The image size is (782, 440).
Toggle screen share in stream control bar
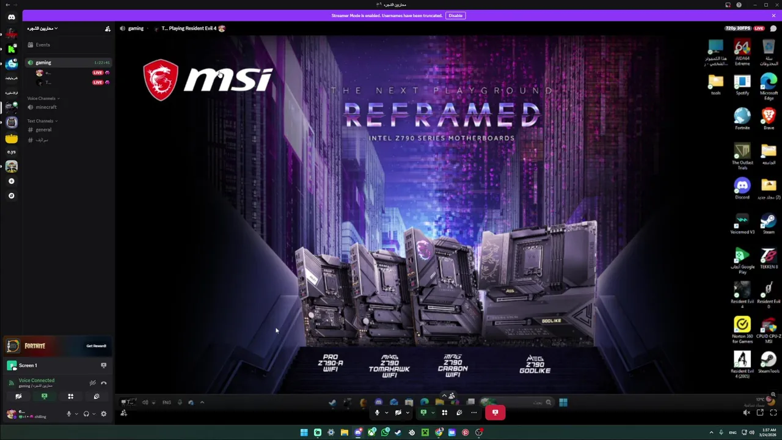tap(423, 413)
